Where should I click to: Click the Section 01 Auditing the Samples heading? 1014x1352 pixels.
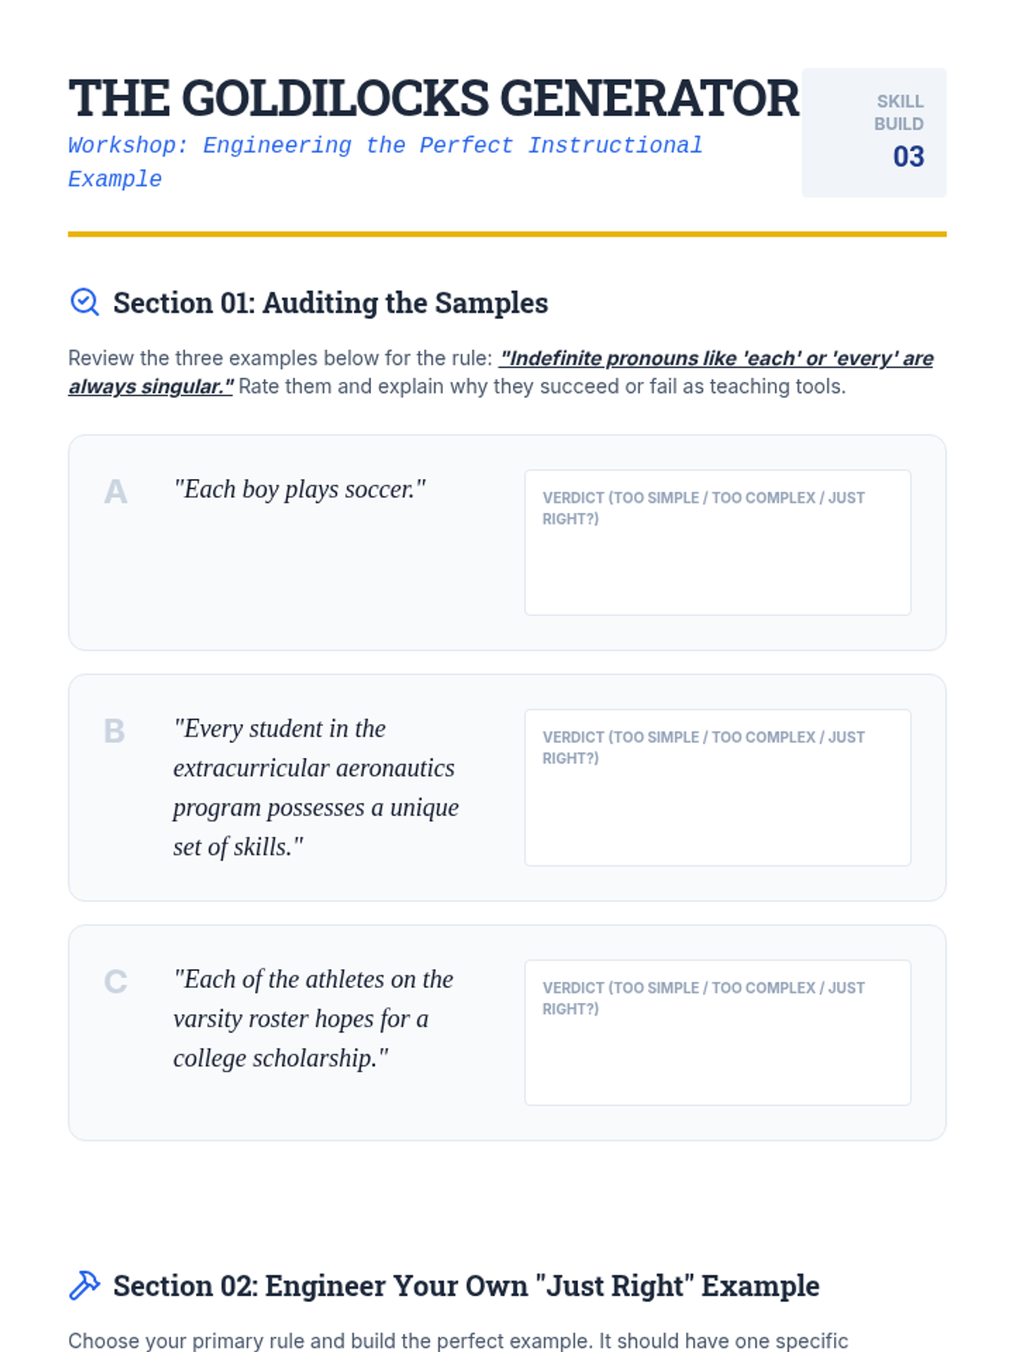pyautogui.click(x=330, y=303)
